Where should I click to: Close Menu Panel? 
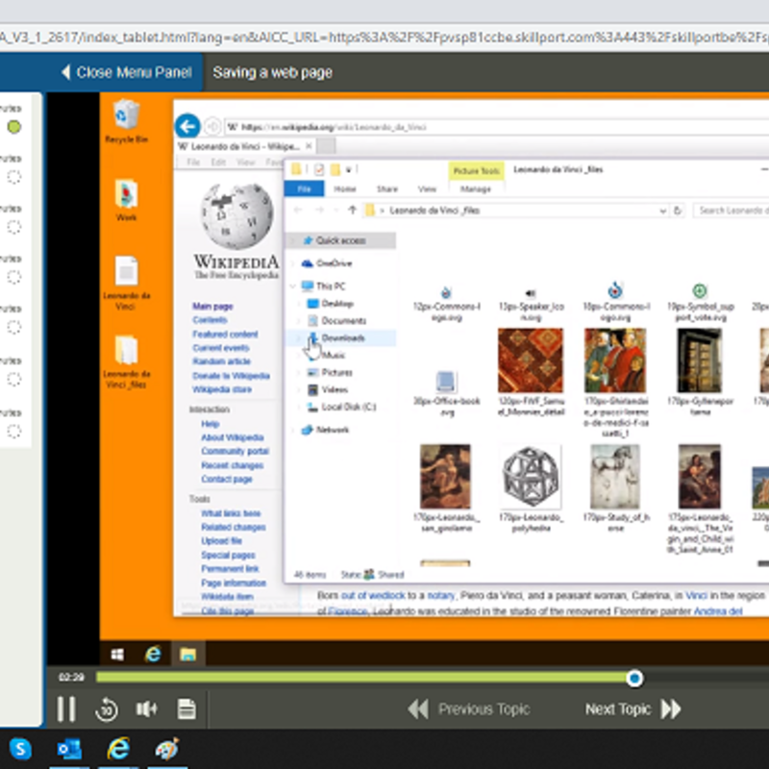[x=126, y=73]
